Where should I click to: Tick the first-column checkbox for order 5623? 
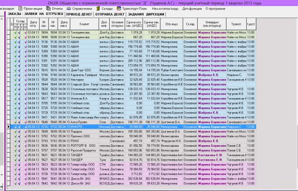8,165
